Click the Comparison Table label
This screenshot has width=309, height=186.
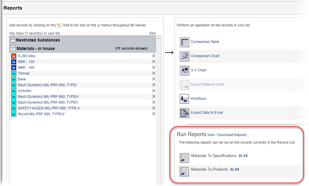coord(205,42)
